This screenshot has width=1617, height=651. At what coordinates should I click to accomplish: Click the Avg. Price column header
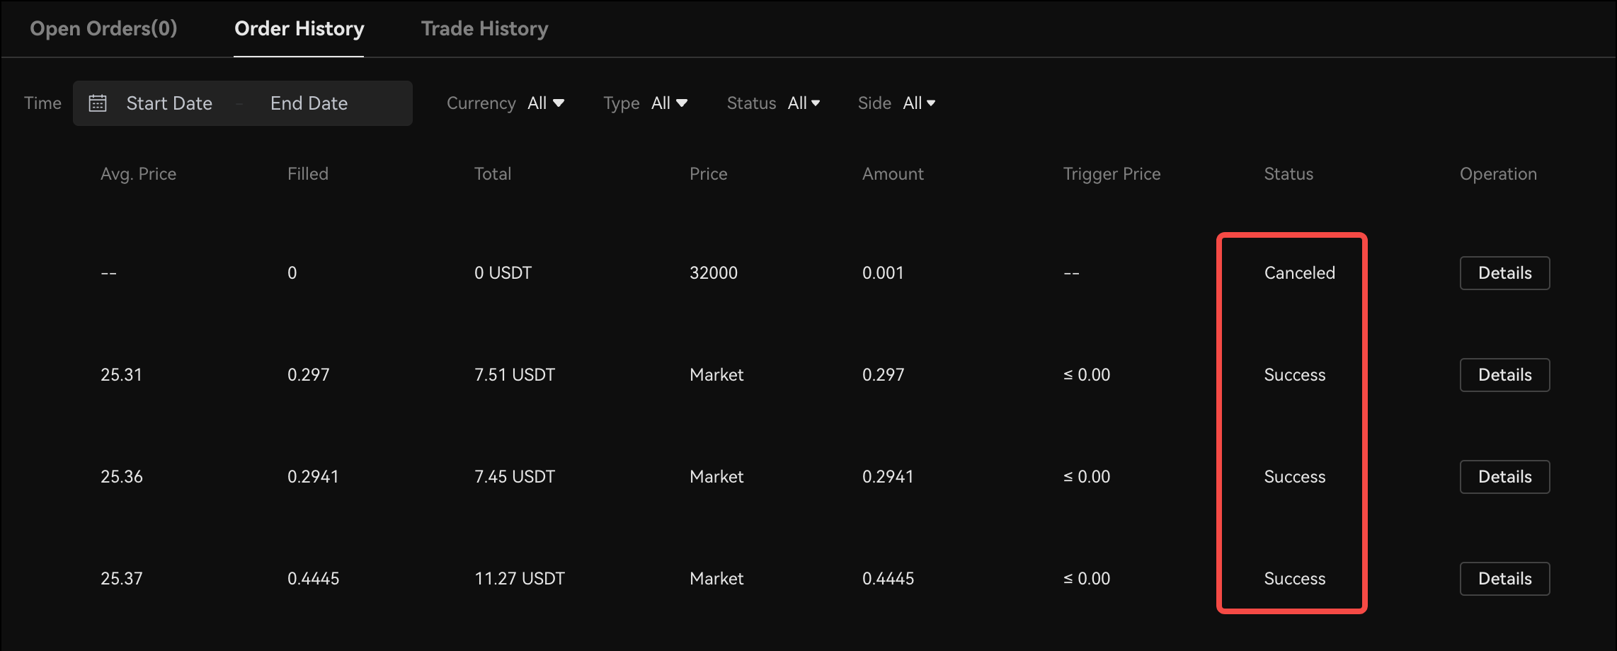pyautogui.click(x=138, y=174)
